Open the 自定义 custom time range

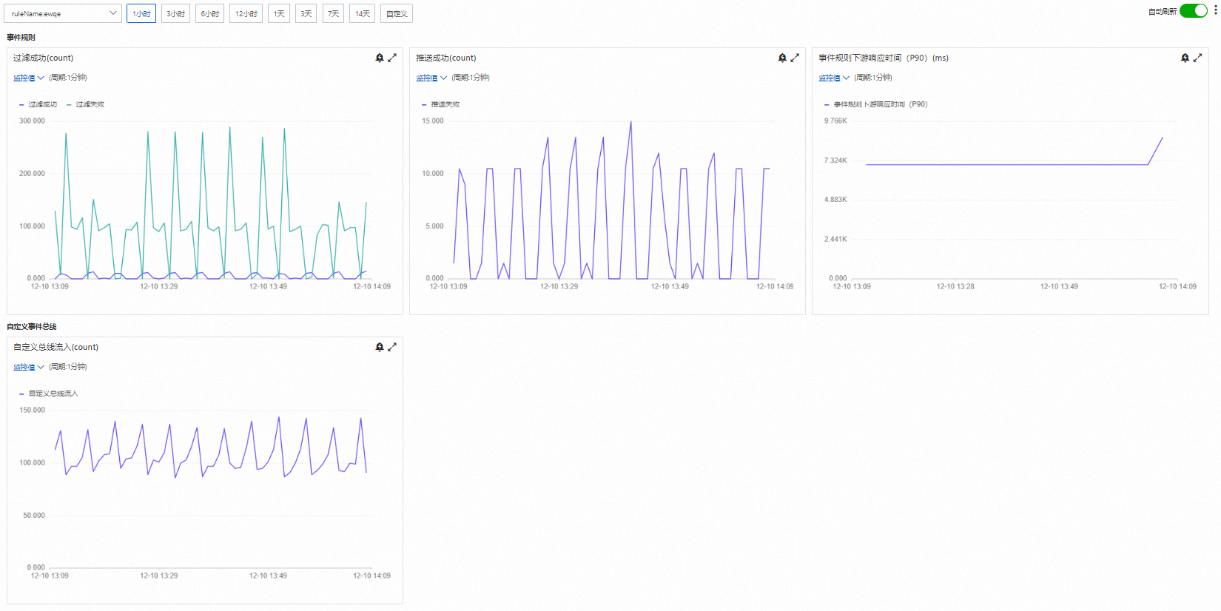point(397,13)
